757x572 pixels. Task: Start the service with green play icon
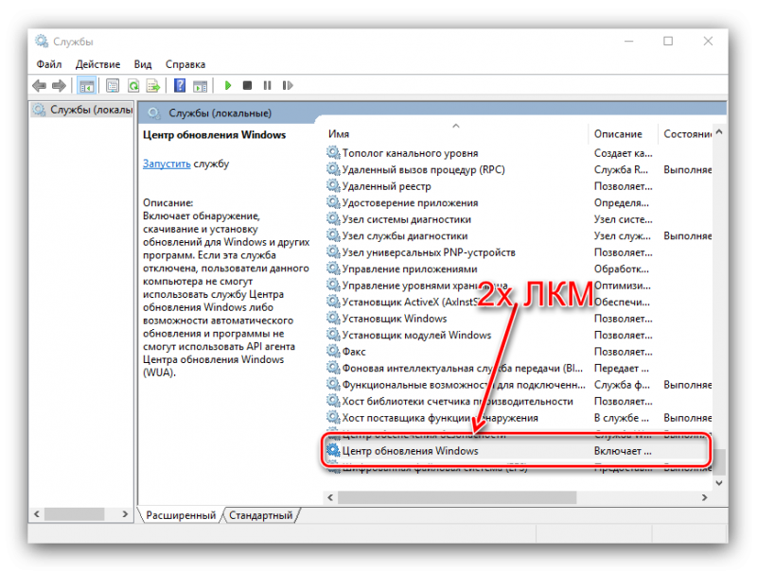[x=228, y=85]
